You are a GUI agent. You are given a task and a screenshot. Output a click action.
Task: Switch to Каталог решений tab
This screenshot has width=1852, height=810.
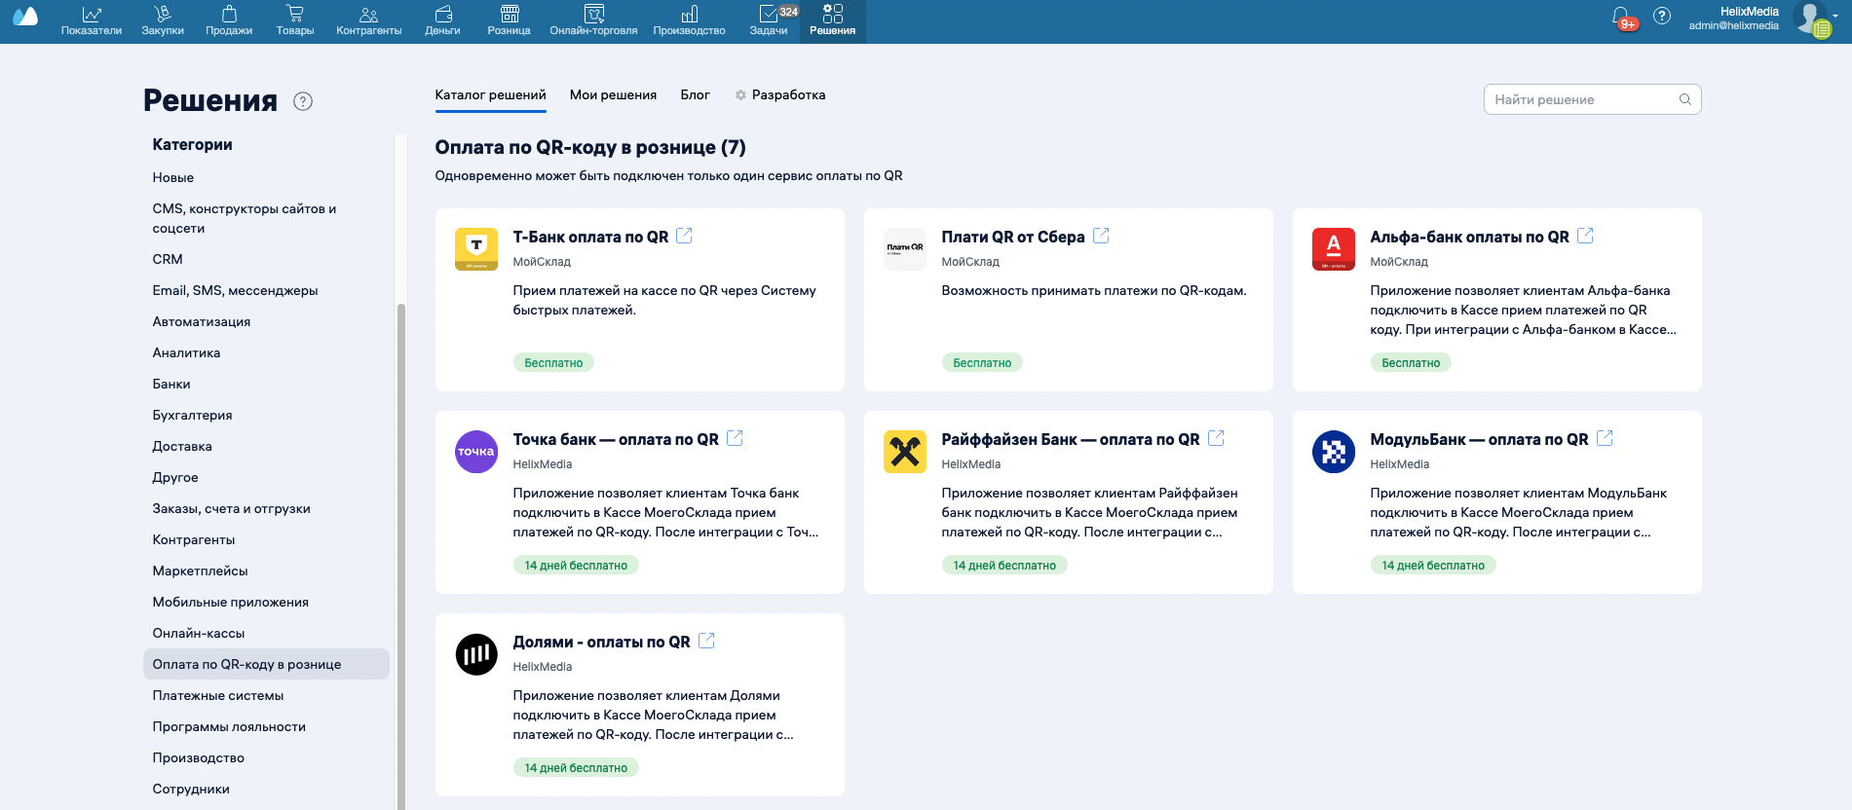pos(490,94)
